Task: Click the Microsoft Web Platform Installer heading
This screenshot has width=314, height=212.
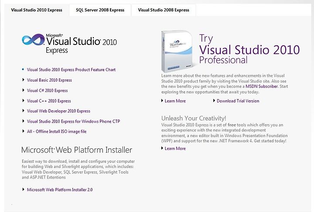Action: (77, 150)
